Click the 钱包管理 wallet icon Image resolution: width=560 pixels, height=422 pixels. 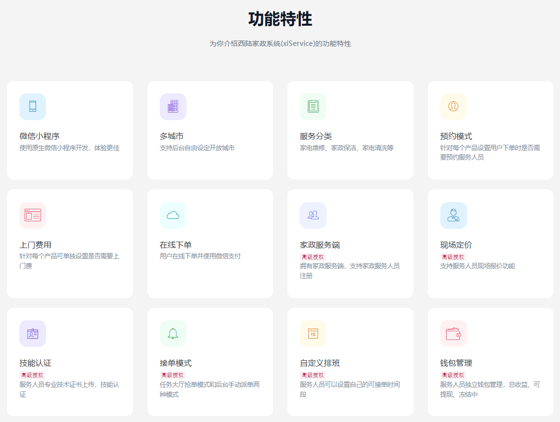[x=453, y=334]
